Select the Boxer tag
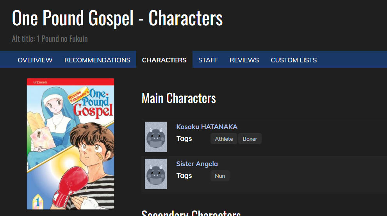The width and height of the screenshot is (387, 216). click(x=250, y=139)
